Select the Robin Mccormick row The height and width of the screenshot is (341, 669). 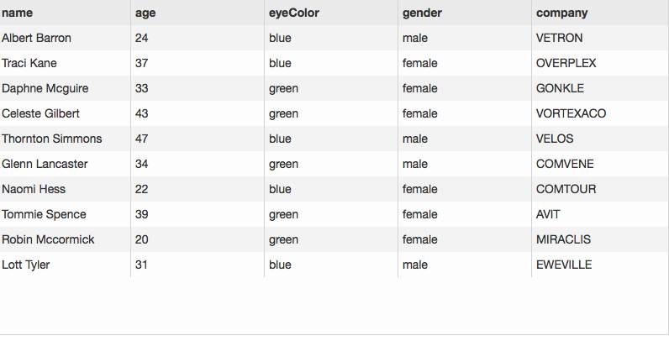click(x=334, y=239)
